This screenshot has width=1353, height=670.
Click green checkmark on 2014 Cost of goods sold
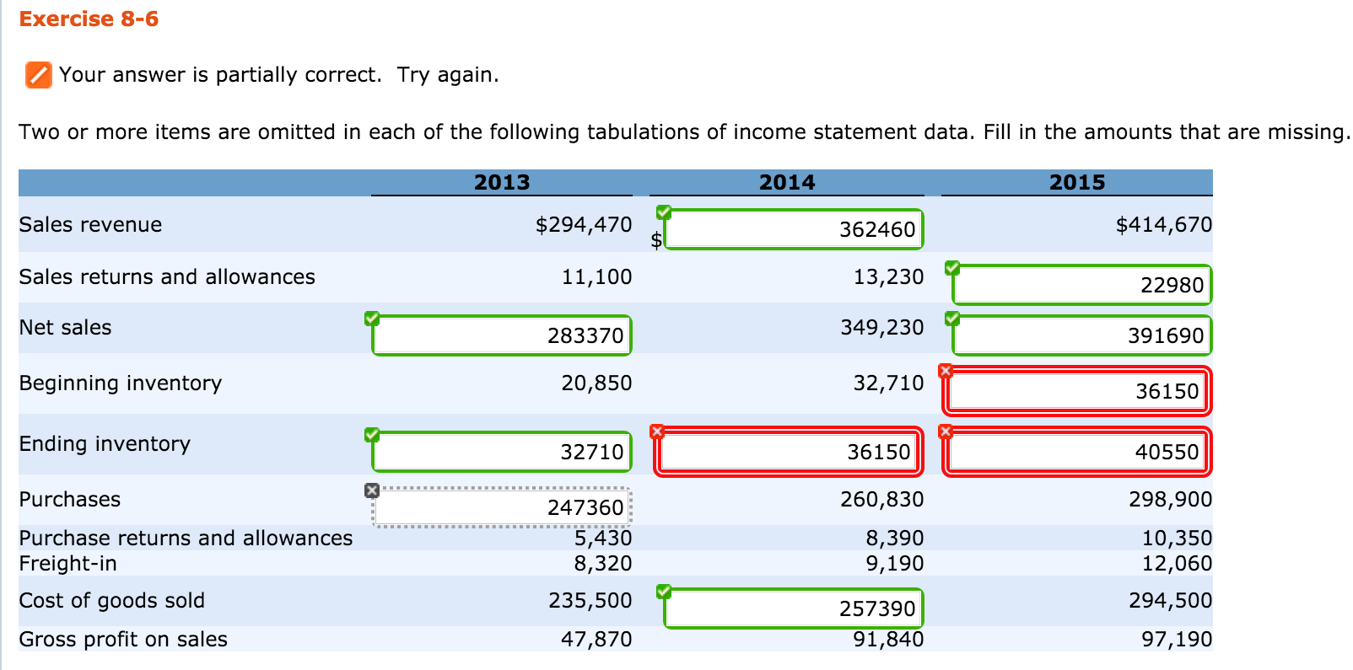point(664,592)
